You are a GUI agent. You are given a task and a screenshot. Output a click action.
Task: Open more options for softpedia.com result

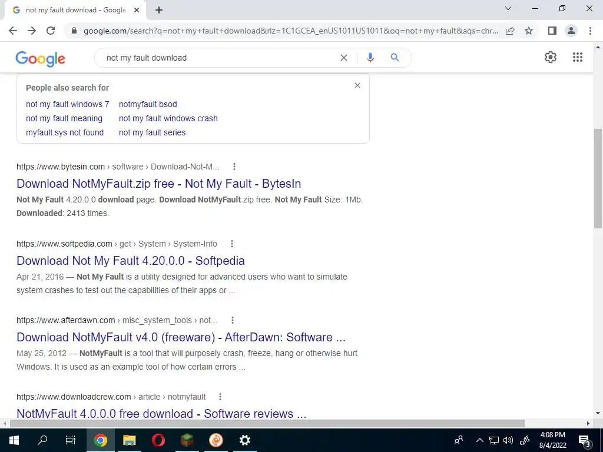[232, 244]
